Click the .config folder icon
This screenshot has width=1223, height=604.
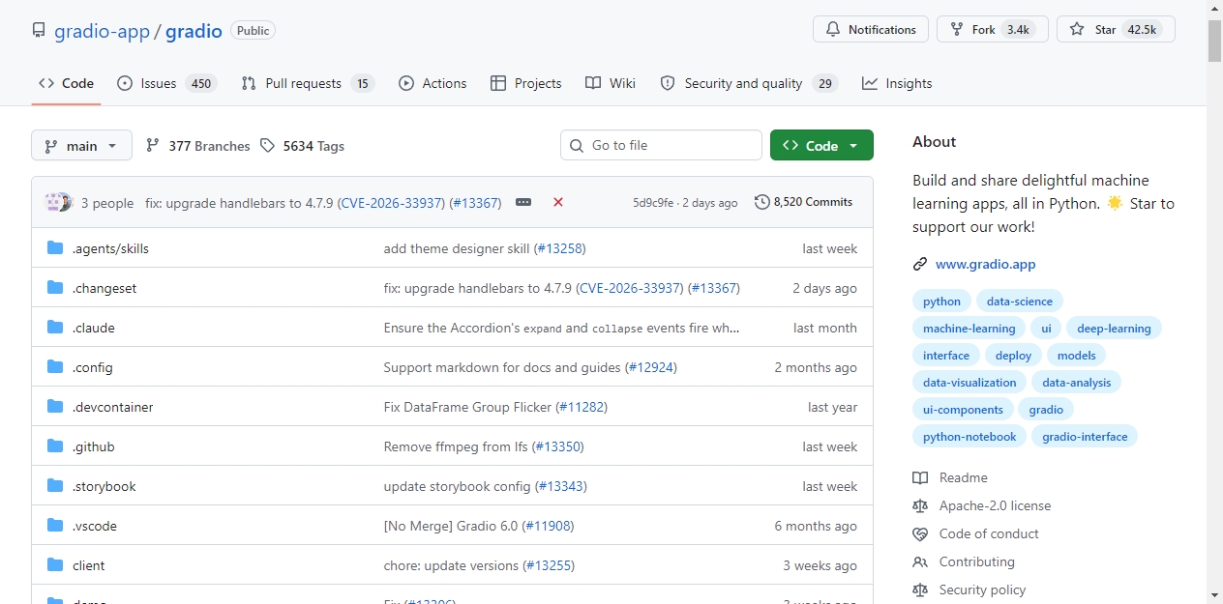[55, 367]
